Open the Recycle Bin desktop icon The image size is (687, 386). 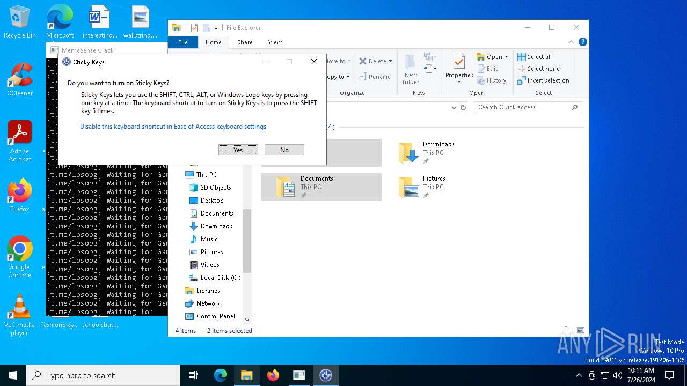[x=20, y=23]
